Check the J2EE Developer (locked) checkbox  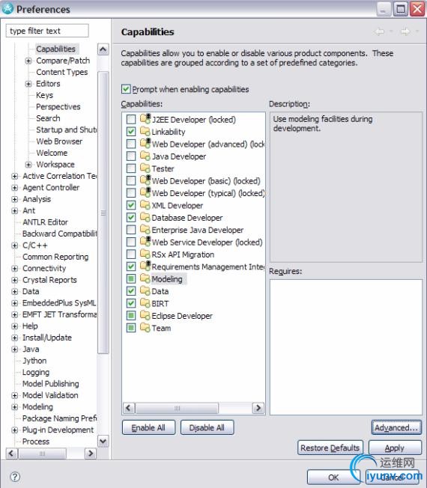(131, 119)
